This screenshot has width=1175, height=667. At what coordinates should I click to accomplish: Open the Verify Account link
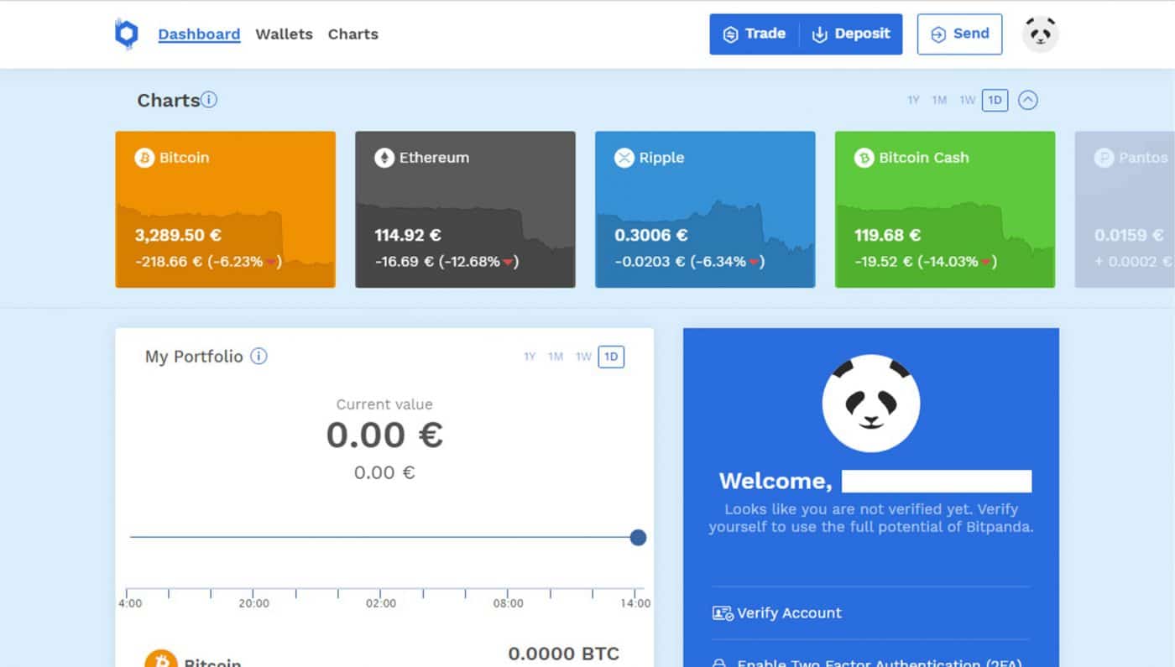point(788,613)
